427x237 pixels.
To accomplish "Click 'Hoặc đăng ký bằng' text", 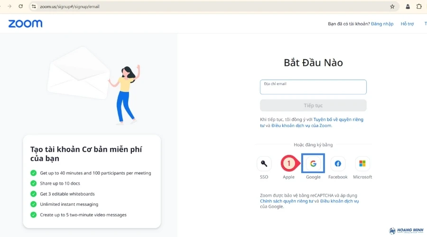I will point(313,145).
